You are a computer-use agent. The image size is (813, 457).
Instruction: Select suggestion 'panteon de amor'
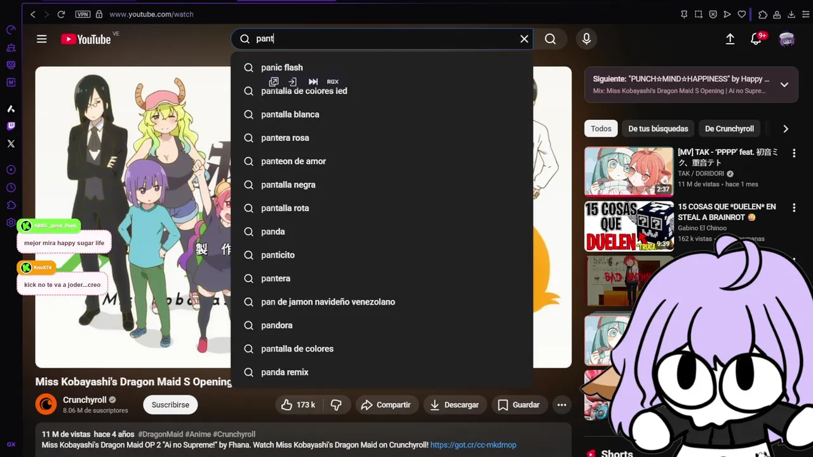coord(382,161)
